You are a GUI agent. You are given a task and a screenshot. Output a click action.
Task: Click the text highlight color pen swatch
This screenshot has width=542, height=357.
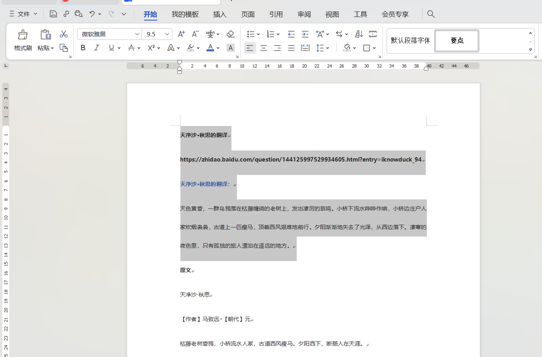[191, 48]
